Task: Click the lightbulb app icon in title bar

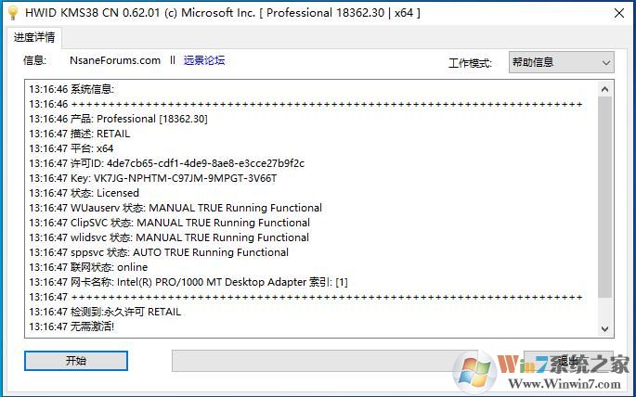Action: tap(12, 13)
